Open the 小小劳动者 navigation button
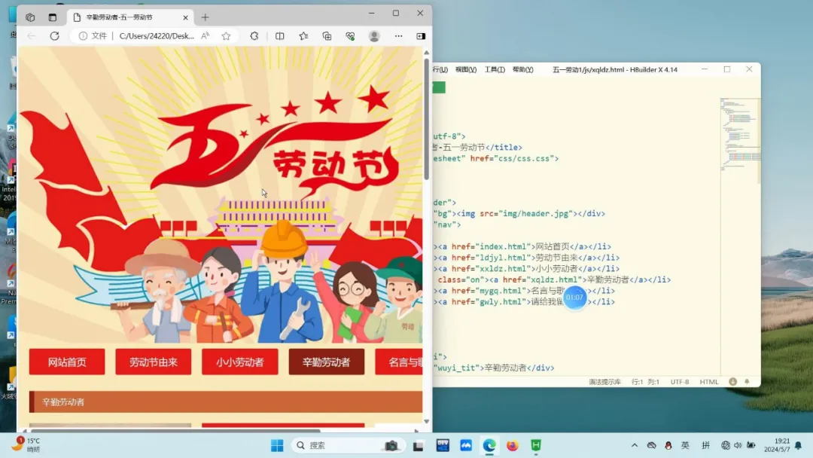813x458 pixels. 239,362
